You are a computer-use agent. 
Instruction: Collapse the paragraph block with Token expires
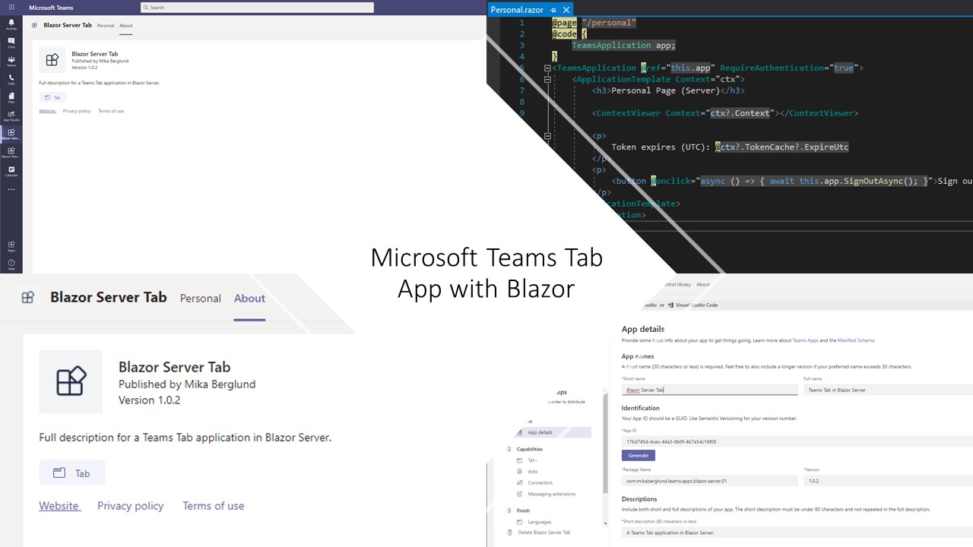(547, 136)
